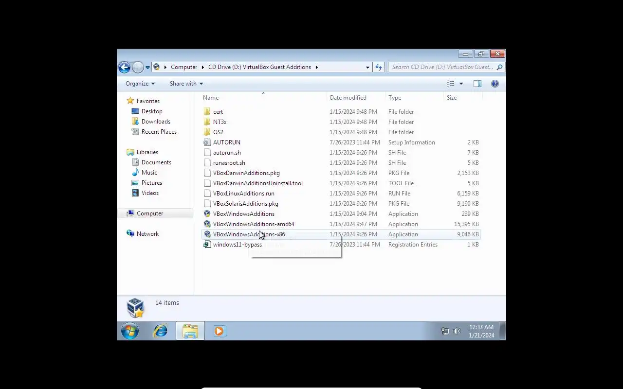Sort by the Type column header
Screen dimensions: 623x389
[x=395, y=98]
